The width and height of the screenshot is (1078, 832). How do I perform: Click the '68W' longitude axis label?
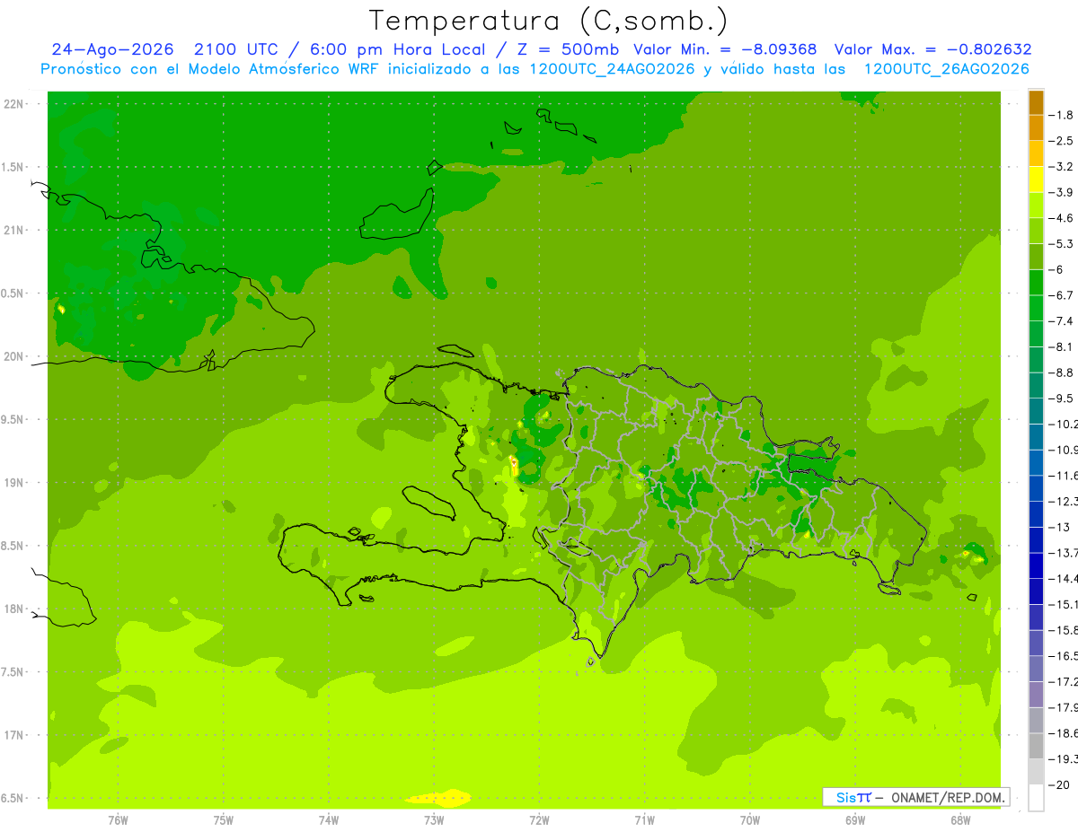click(960, 820)
